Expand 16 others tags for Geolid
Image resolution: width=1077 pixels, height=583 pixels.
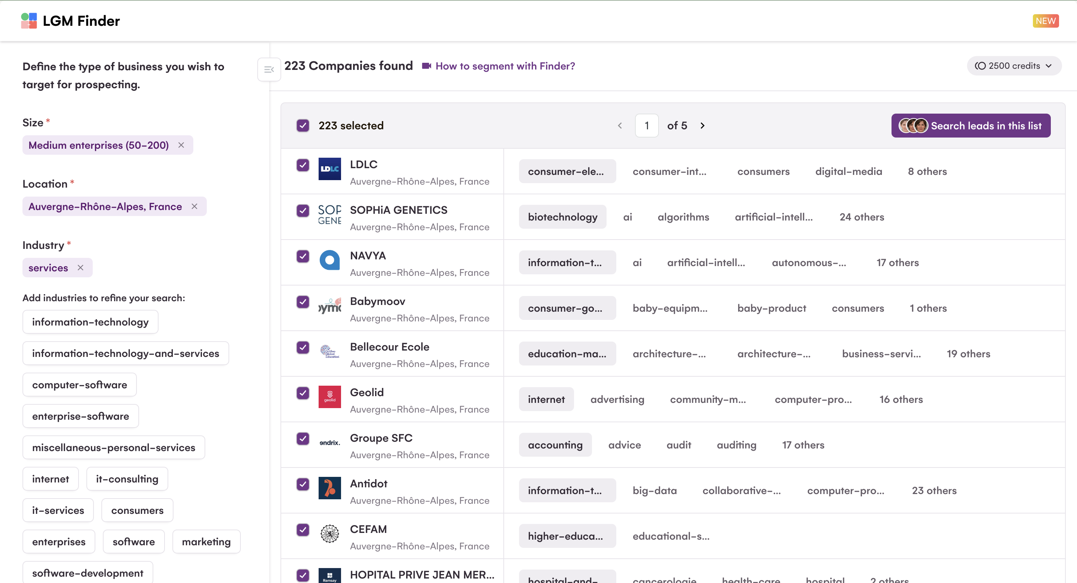pos(901,399)
